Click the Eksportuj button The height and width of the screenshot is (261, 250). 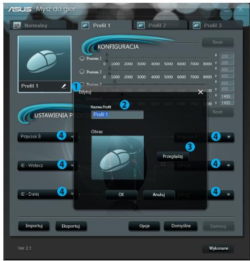[70, 226]
